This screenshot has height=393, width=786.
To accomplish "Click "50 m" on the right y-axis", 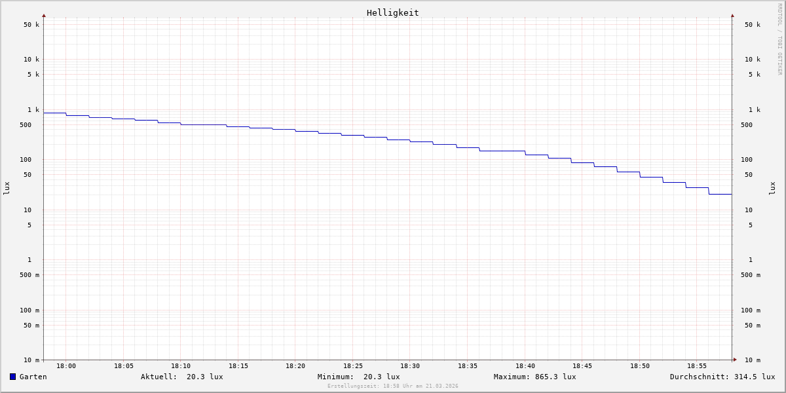I will 753,326.
